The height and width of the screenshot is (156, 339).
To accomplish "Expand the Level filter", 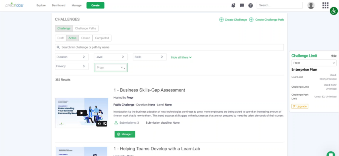I will 111,57.
